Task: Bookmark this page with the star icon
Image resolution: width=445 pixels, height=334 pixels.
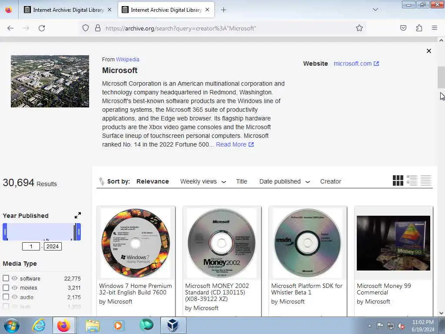Action: tap(359, 28)
